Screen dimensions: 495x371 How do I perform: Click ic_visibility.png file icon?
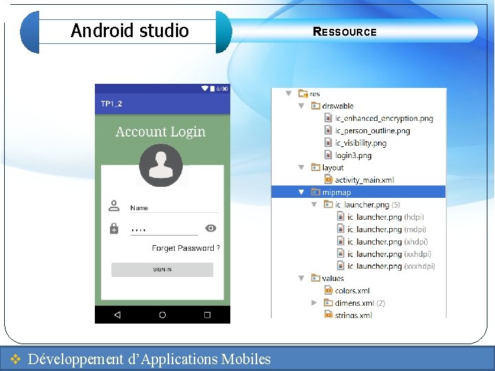pos(329,143)
